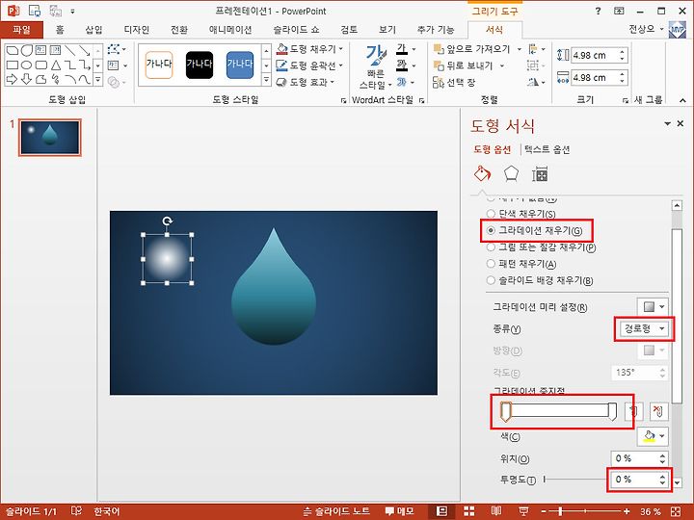Switch to slide sorter view
This screenshot has width=694, height=520.
pyautogui.click(x=468, y=511)
